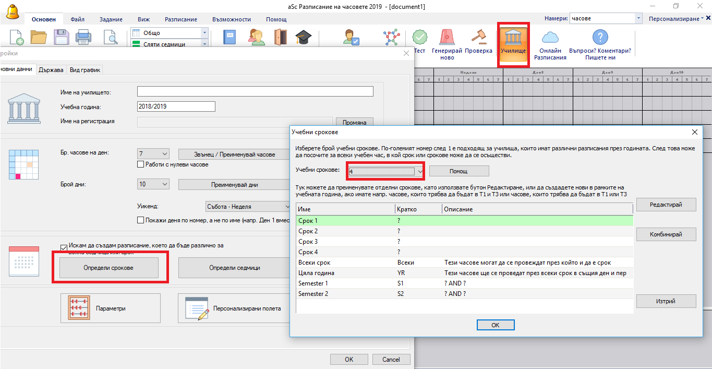The width and height of the screenshot is (712, 369).
Task: Enable the Работи с нулеви часове checkbox
Action: click(x=140, y=164)
